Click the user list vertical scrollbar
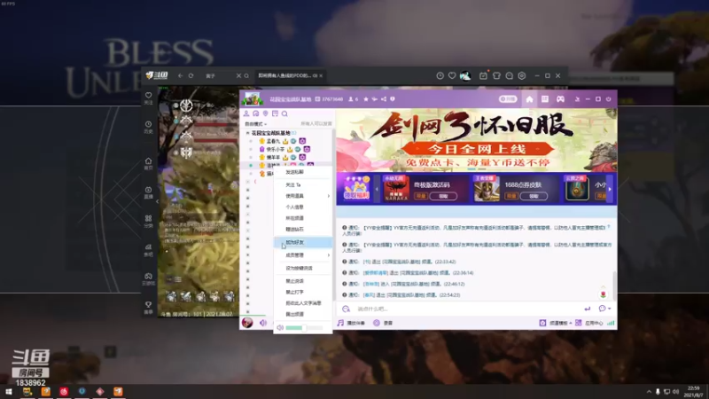The width and height of the screenshot is (709, 399). (334, 215)
